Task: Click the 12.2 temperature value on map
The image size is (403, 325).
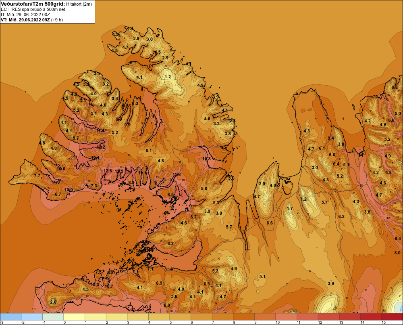Action: click(101, 147)
